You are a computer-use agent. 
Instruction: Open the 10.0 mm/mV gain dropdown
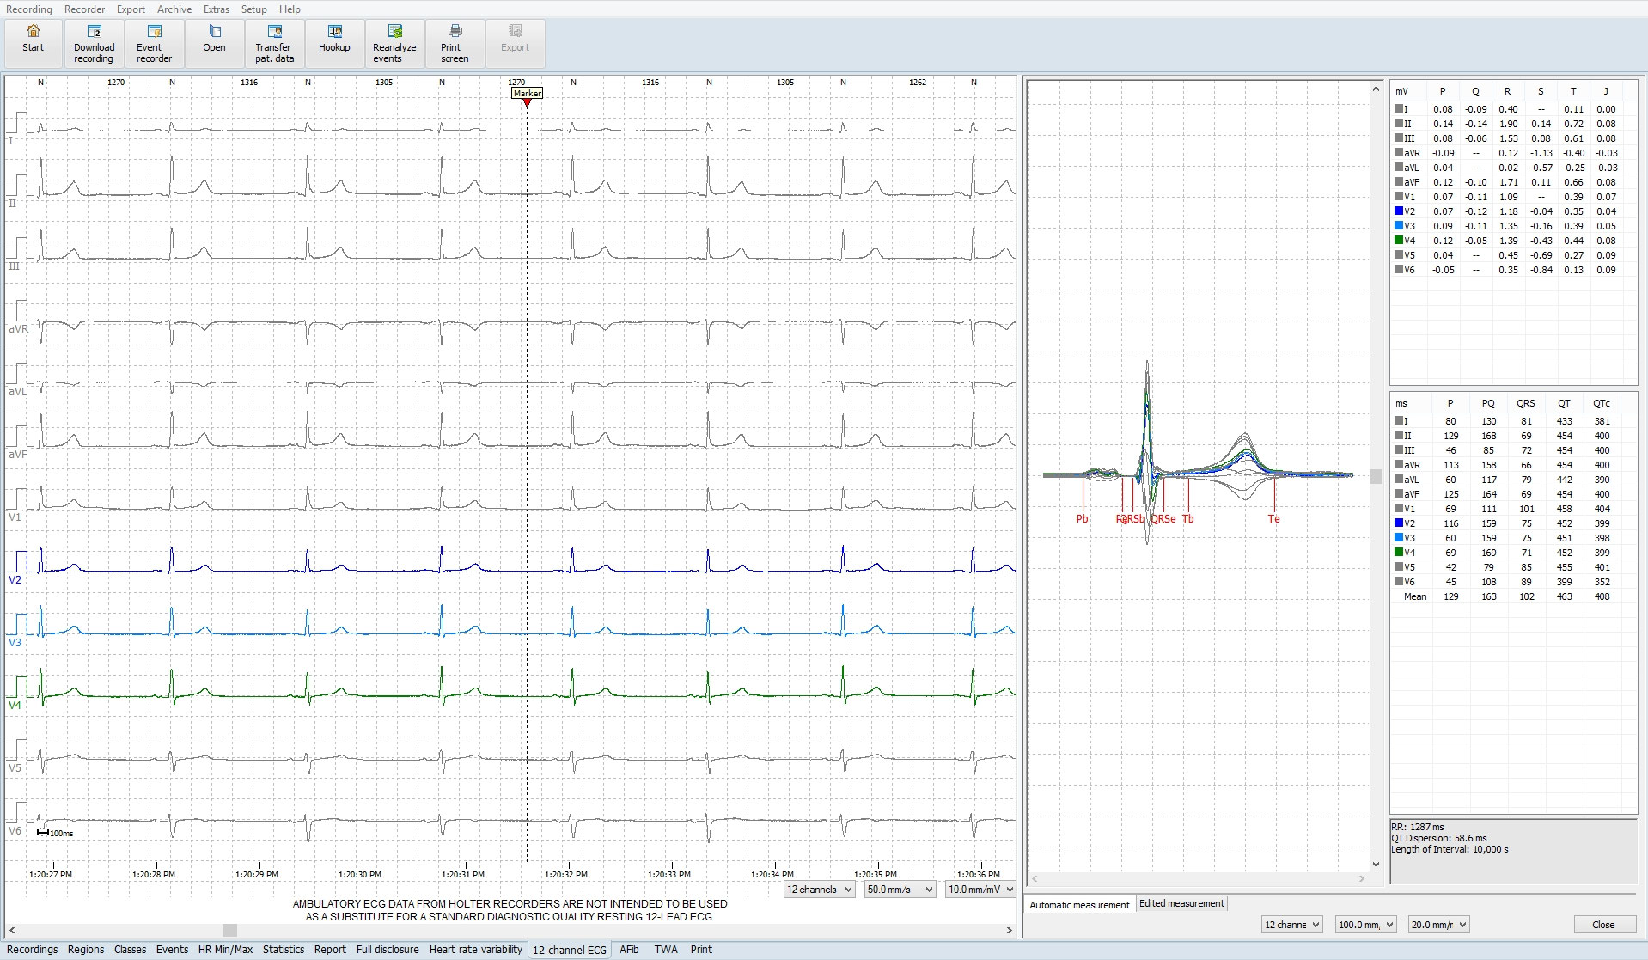980,890
